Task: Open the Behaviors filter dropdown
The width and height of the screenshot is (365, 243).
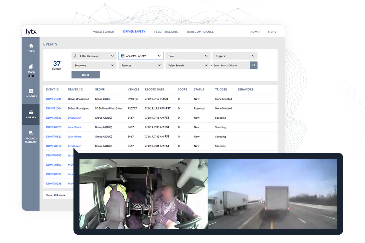Action: pos(94,65)
